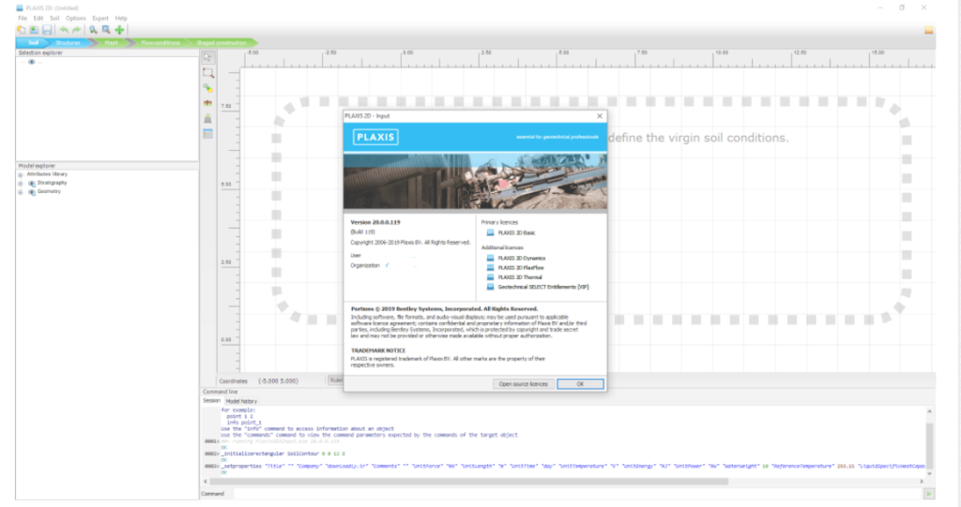The width and height of the screenshot is (961, 507).
Task: Click the scroll up arrow in command log
Action: [929, 411]
